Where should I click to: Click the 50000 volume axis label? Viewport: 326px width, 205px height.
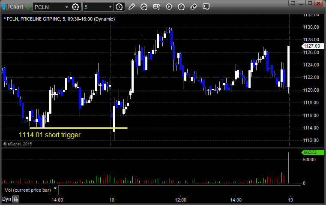click(x=309, y=160)
